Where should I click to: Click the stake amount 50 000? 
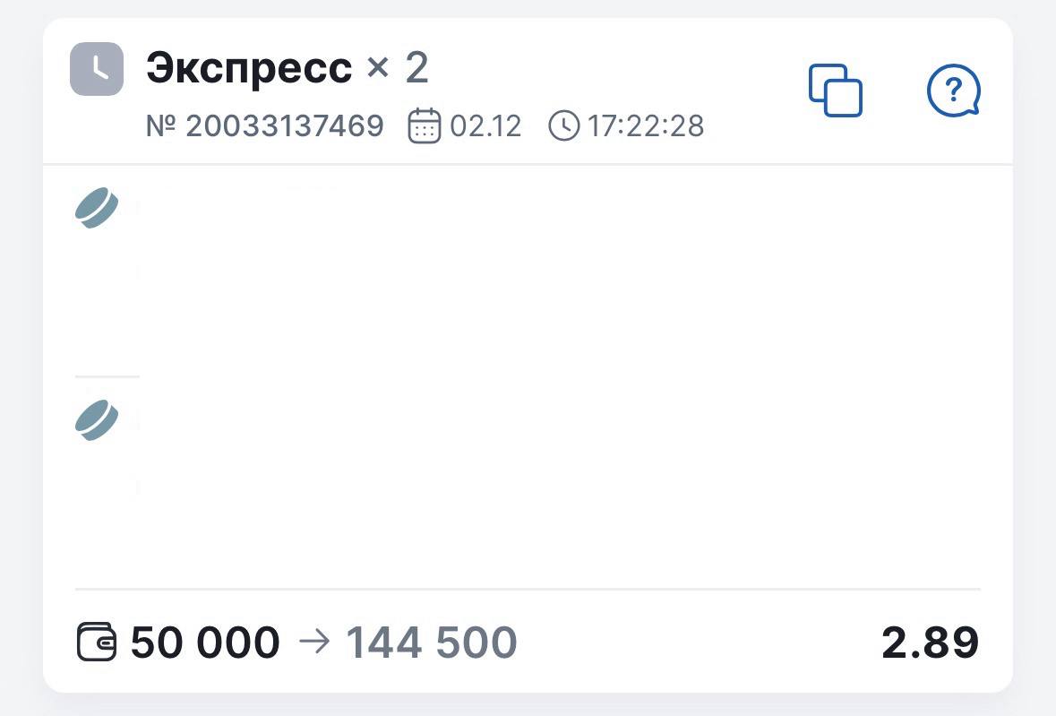tap(205, 643)
